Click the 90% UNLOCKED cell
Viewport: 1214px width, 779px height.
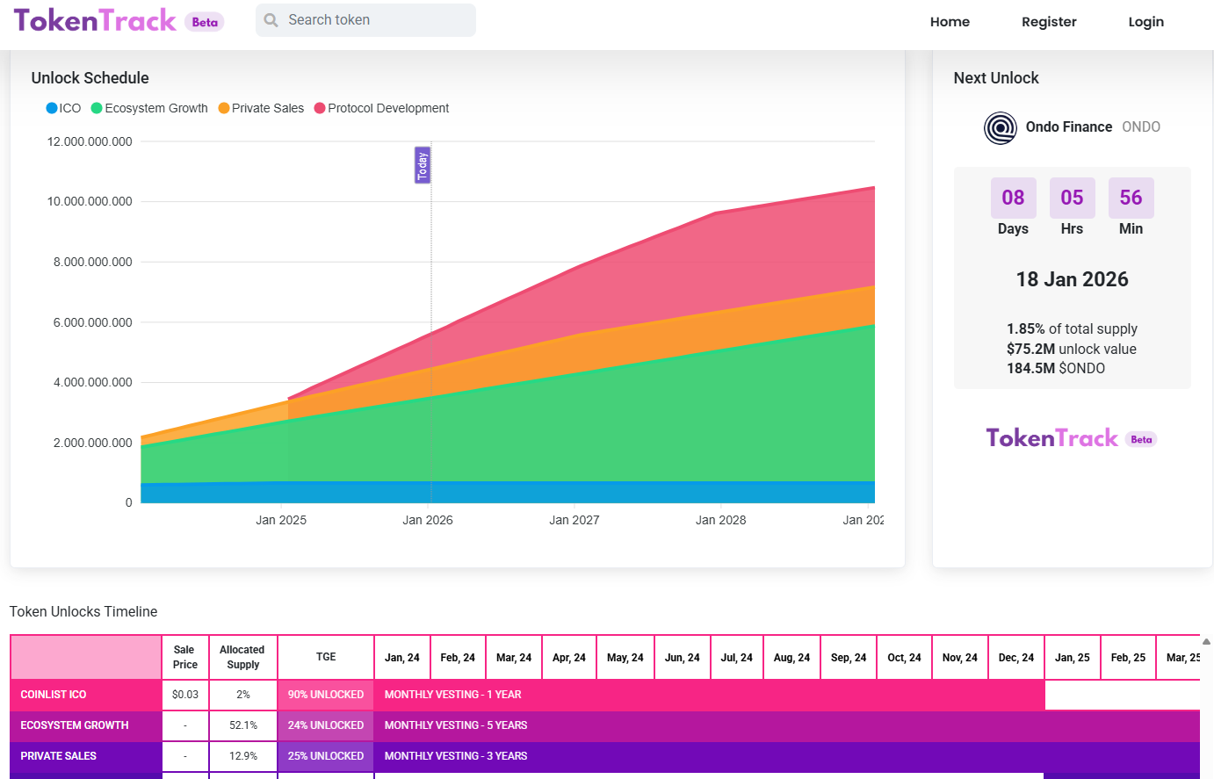click(x=326, y=695)
